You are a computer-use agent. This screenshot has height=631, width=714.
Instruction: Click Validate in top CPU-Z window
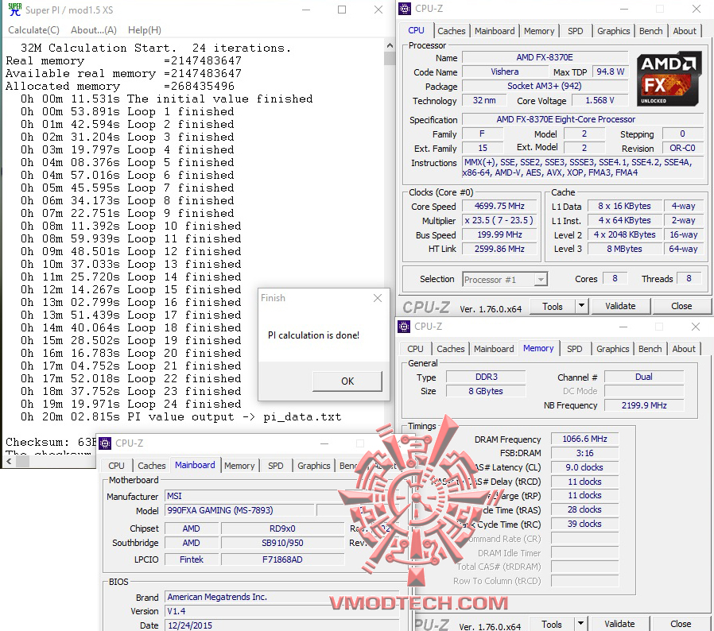coord(620,307)
